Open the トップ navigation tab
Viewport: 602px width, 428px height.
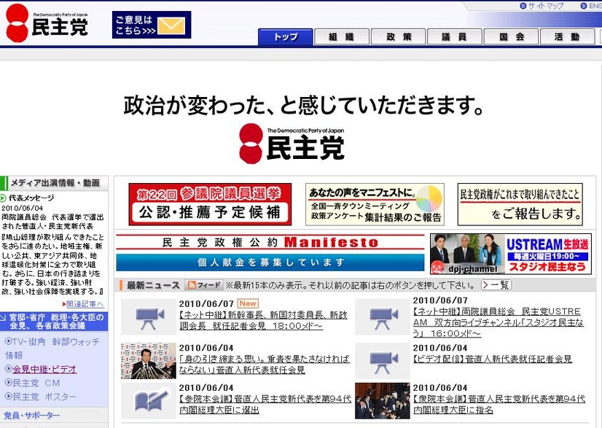285,37
